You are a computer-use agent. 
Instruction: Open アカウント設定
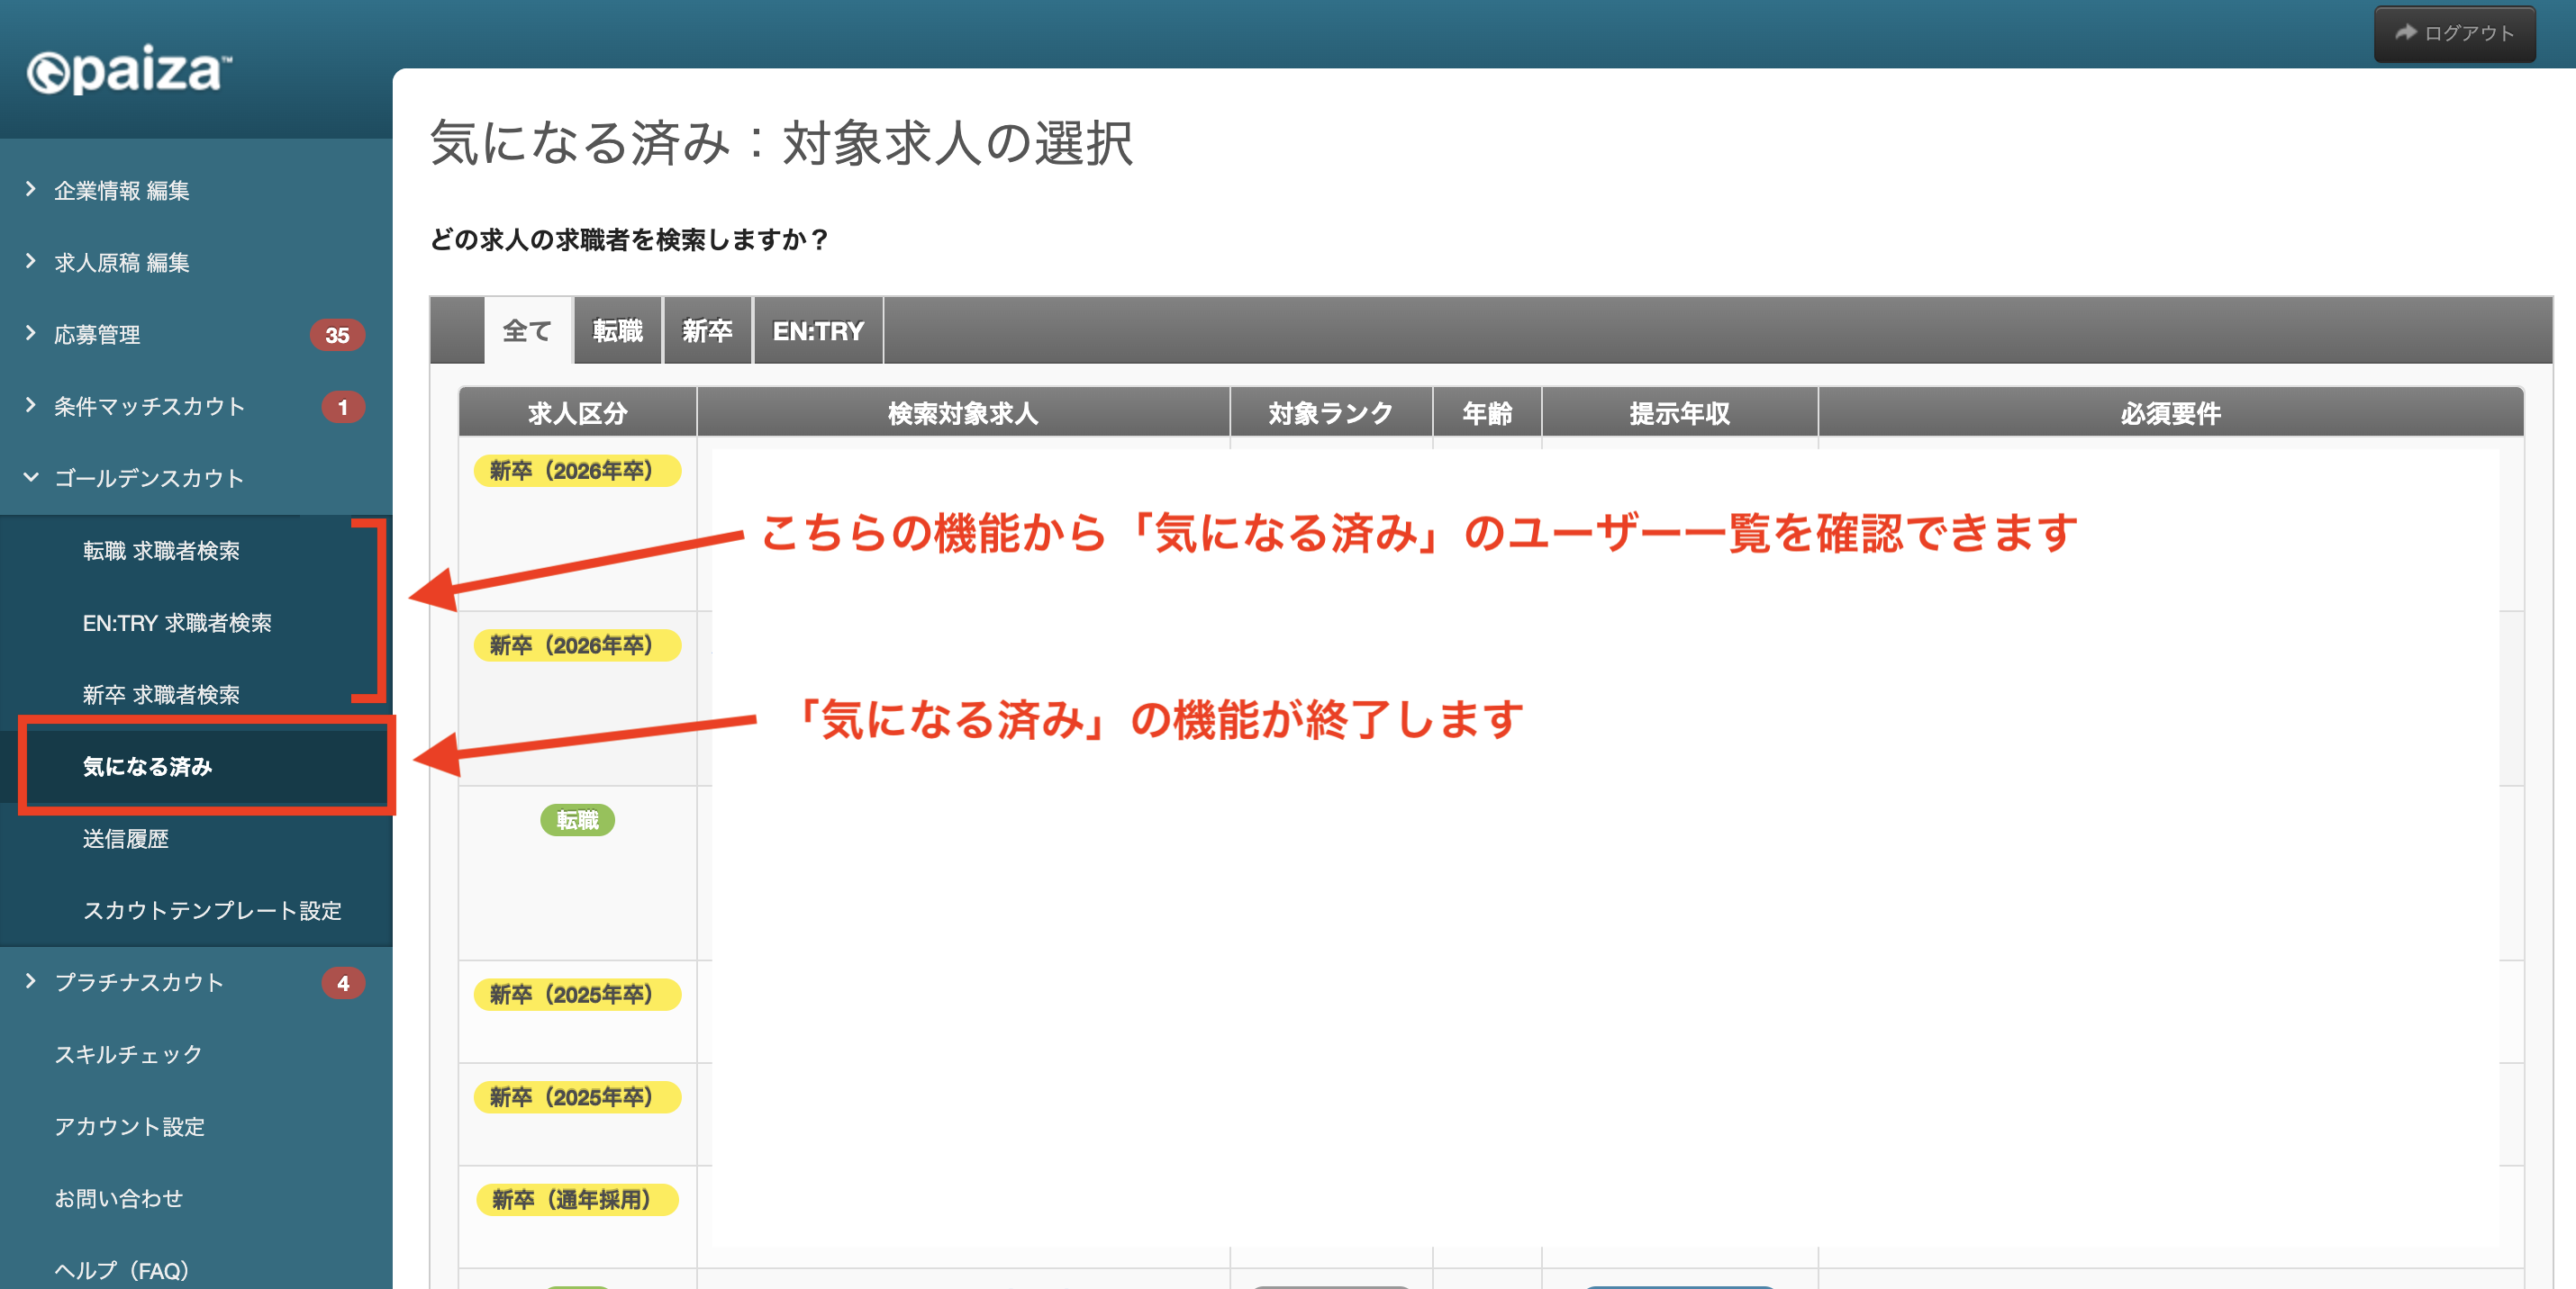129,1126
